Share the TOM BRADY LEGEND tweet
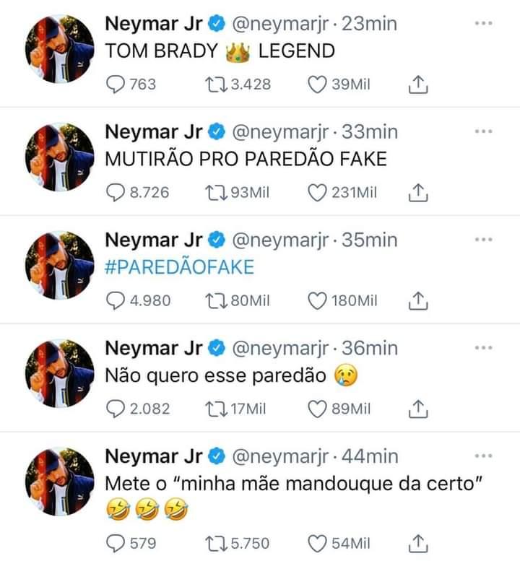 coord(419,85)
